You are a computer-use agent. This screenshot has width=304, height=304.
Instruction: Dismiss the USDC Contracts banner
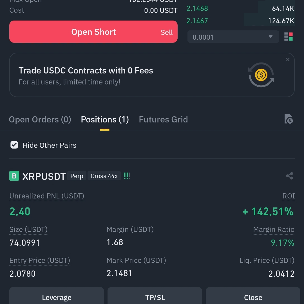288,60
